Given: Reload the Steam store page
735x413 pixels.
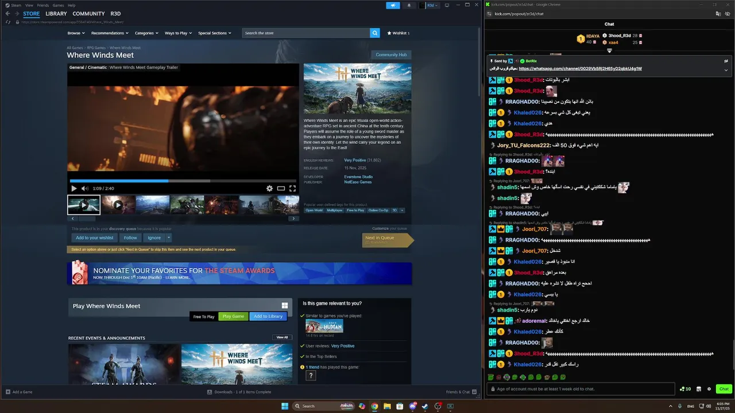Looking at the screenshot, I should (x=8, y=22).
